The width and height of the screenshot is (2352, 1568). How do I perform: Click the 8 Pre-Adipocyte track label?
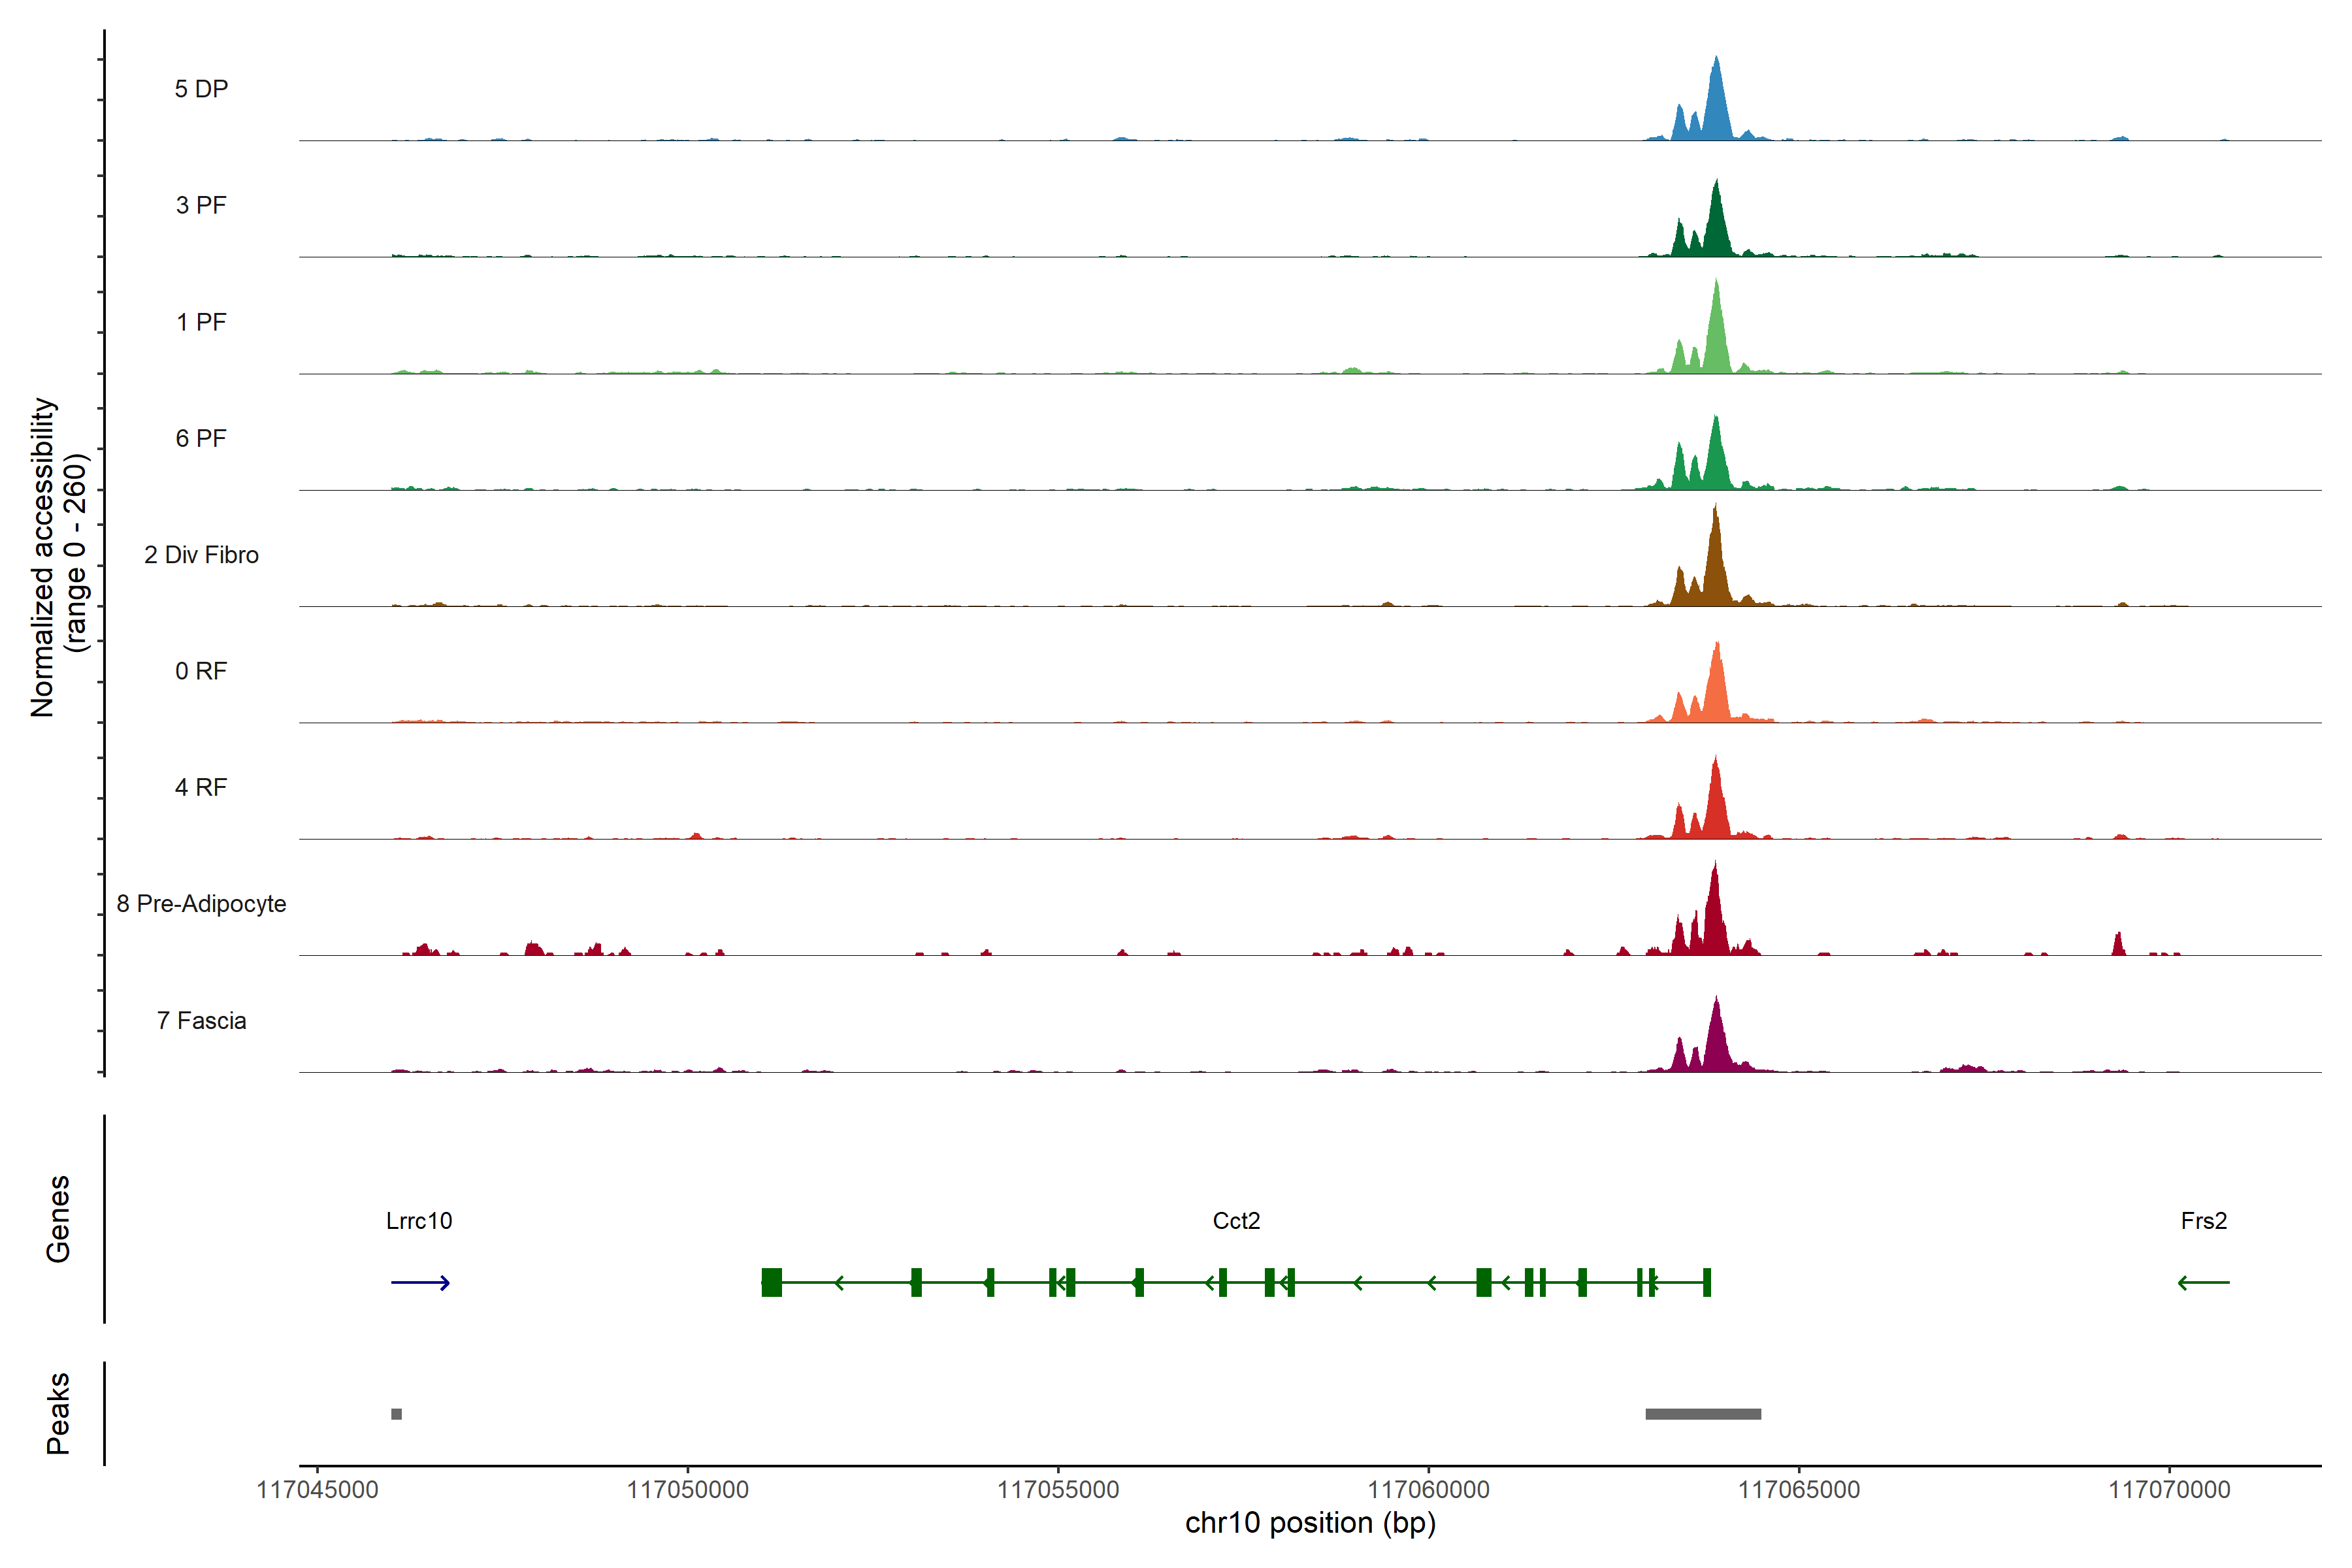(x=201, y=904)
